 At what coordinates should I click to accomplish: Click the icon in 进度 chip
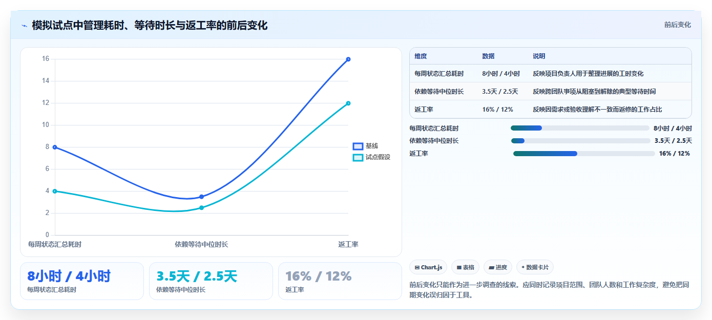[492, 267]
